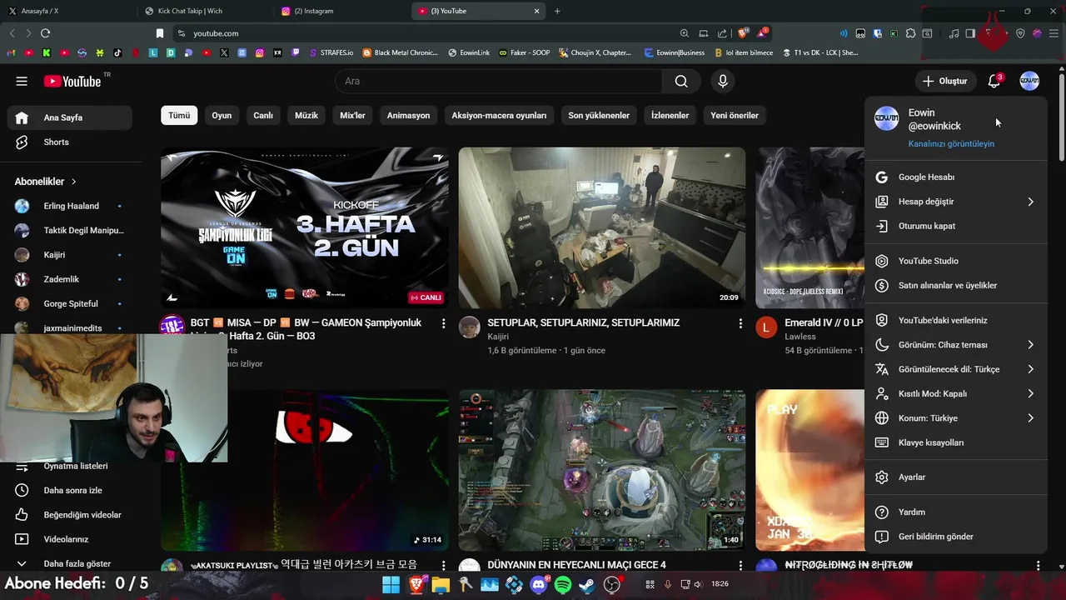Open Gorge Spiteful subscription channel
The width and height of the screenshot is (1066, 600).
click(x=69, y=303)
